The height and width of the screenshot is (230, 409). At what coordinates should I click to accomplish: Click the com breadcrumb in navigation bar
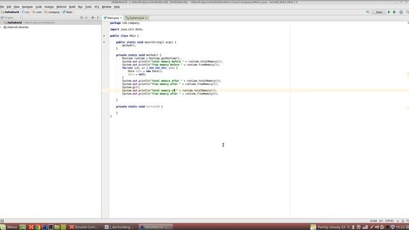pos(37,12)
